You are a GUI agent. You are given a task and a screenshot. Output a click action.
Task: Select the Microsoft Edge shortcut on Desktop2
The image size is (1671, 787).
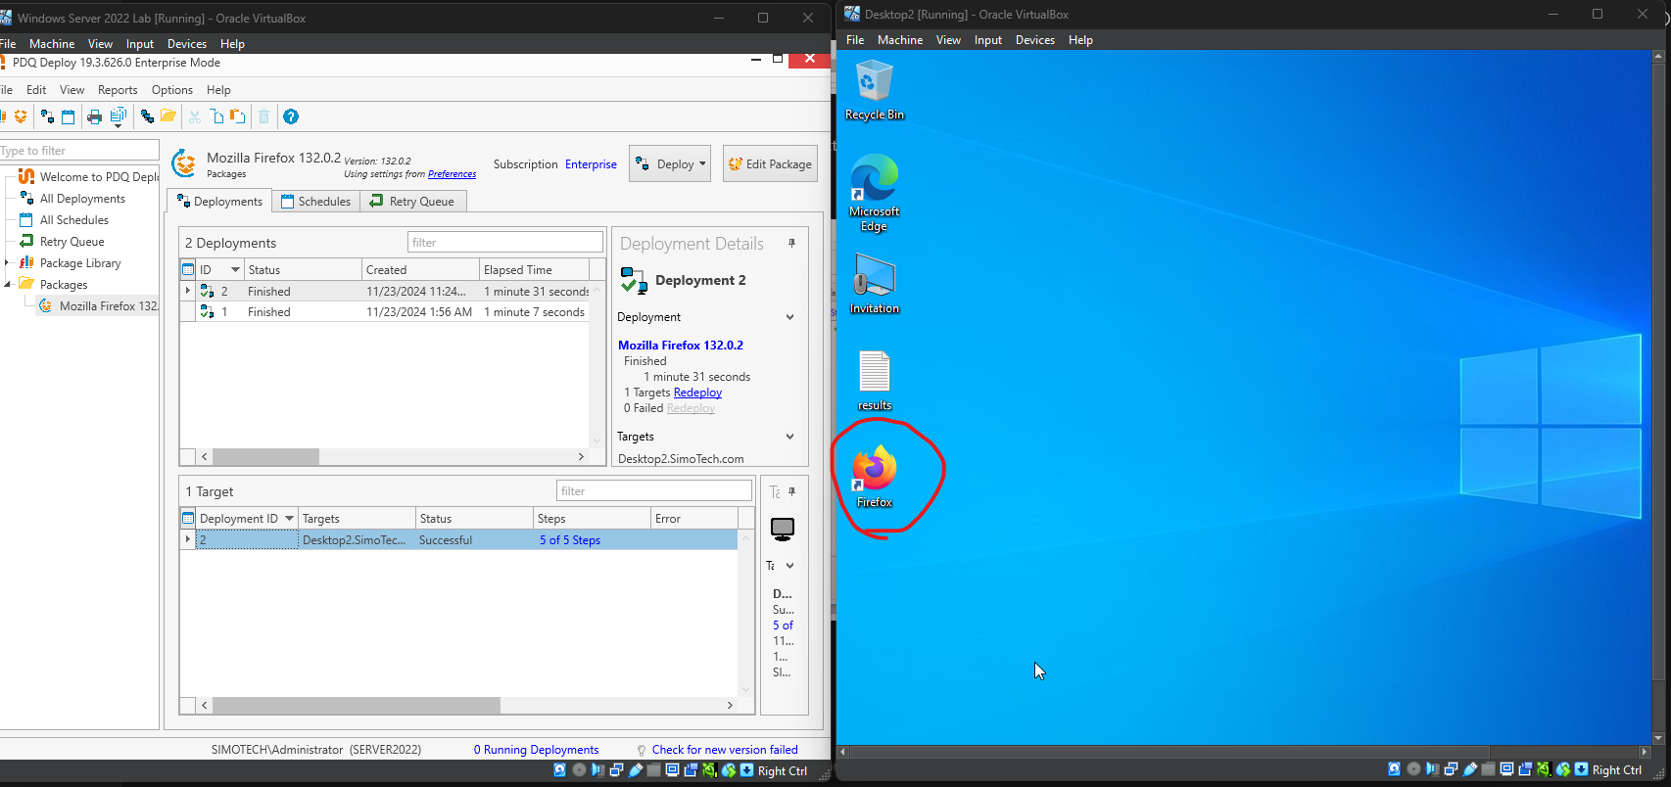[875, 193]
